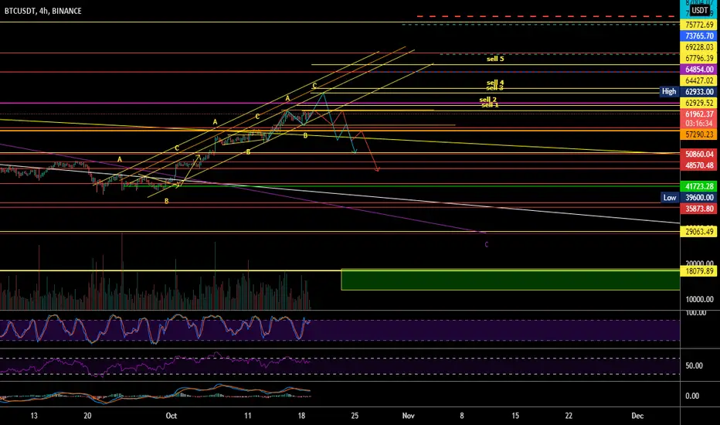
Task: Click the 18079.89 volume axis label
Action: coord(699,271)
